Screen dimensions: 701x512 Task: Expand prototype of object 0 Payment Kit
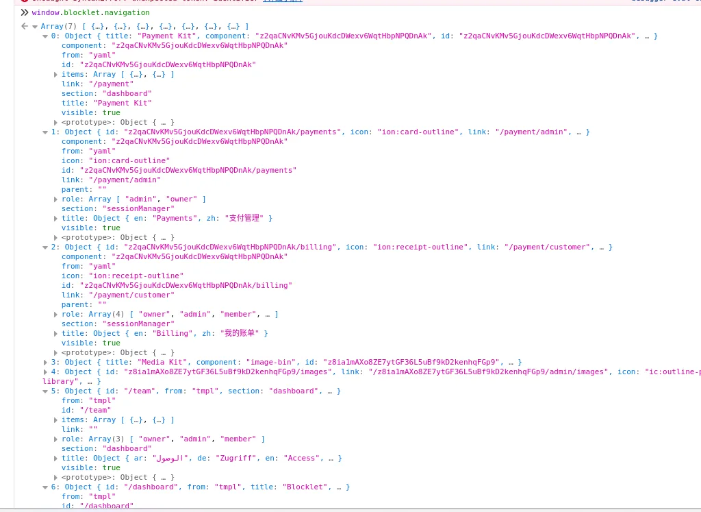pyautogui.click(x=55, y=123)
